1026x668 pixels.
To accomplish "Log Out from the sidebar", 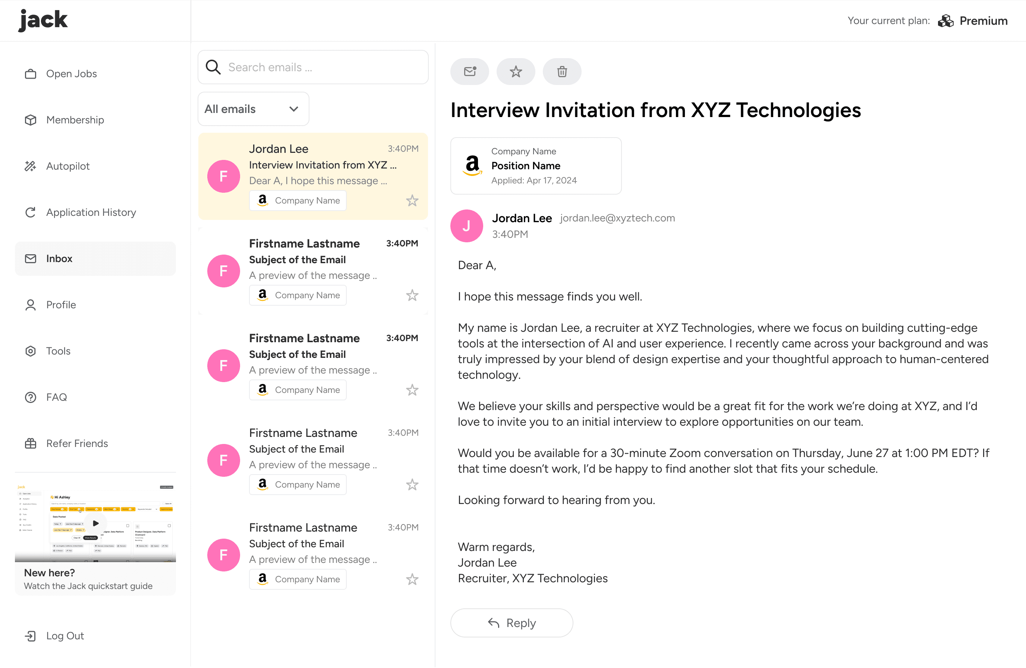I will (x=64, y=636).
